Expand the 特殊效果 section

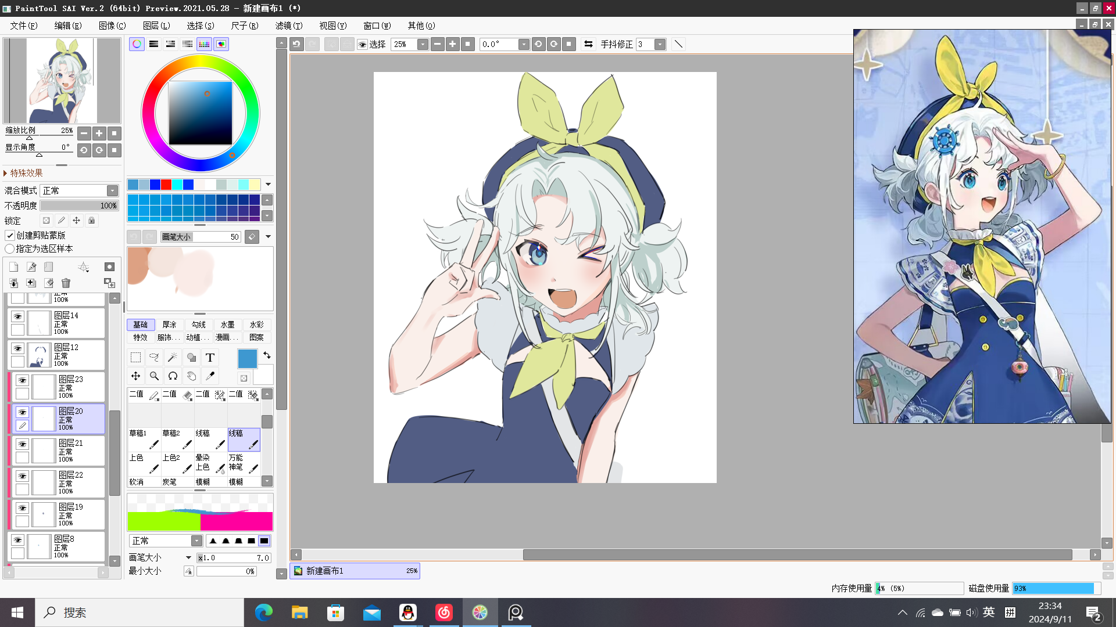point(23,173)
